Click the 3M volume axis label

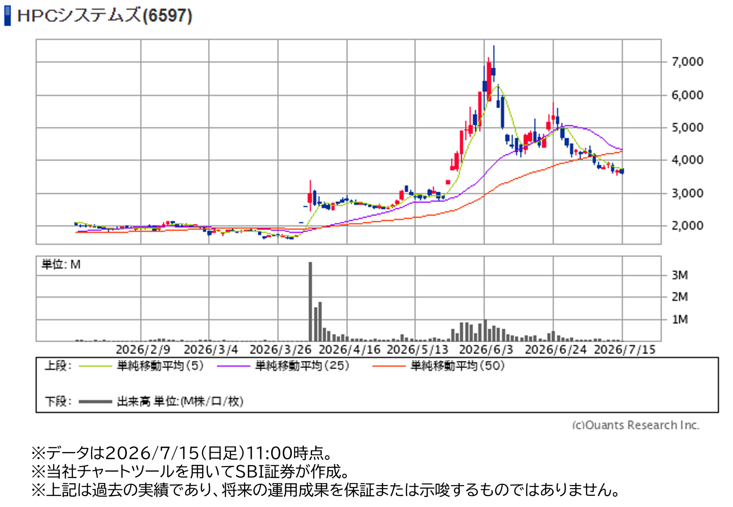click(680, 275)
